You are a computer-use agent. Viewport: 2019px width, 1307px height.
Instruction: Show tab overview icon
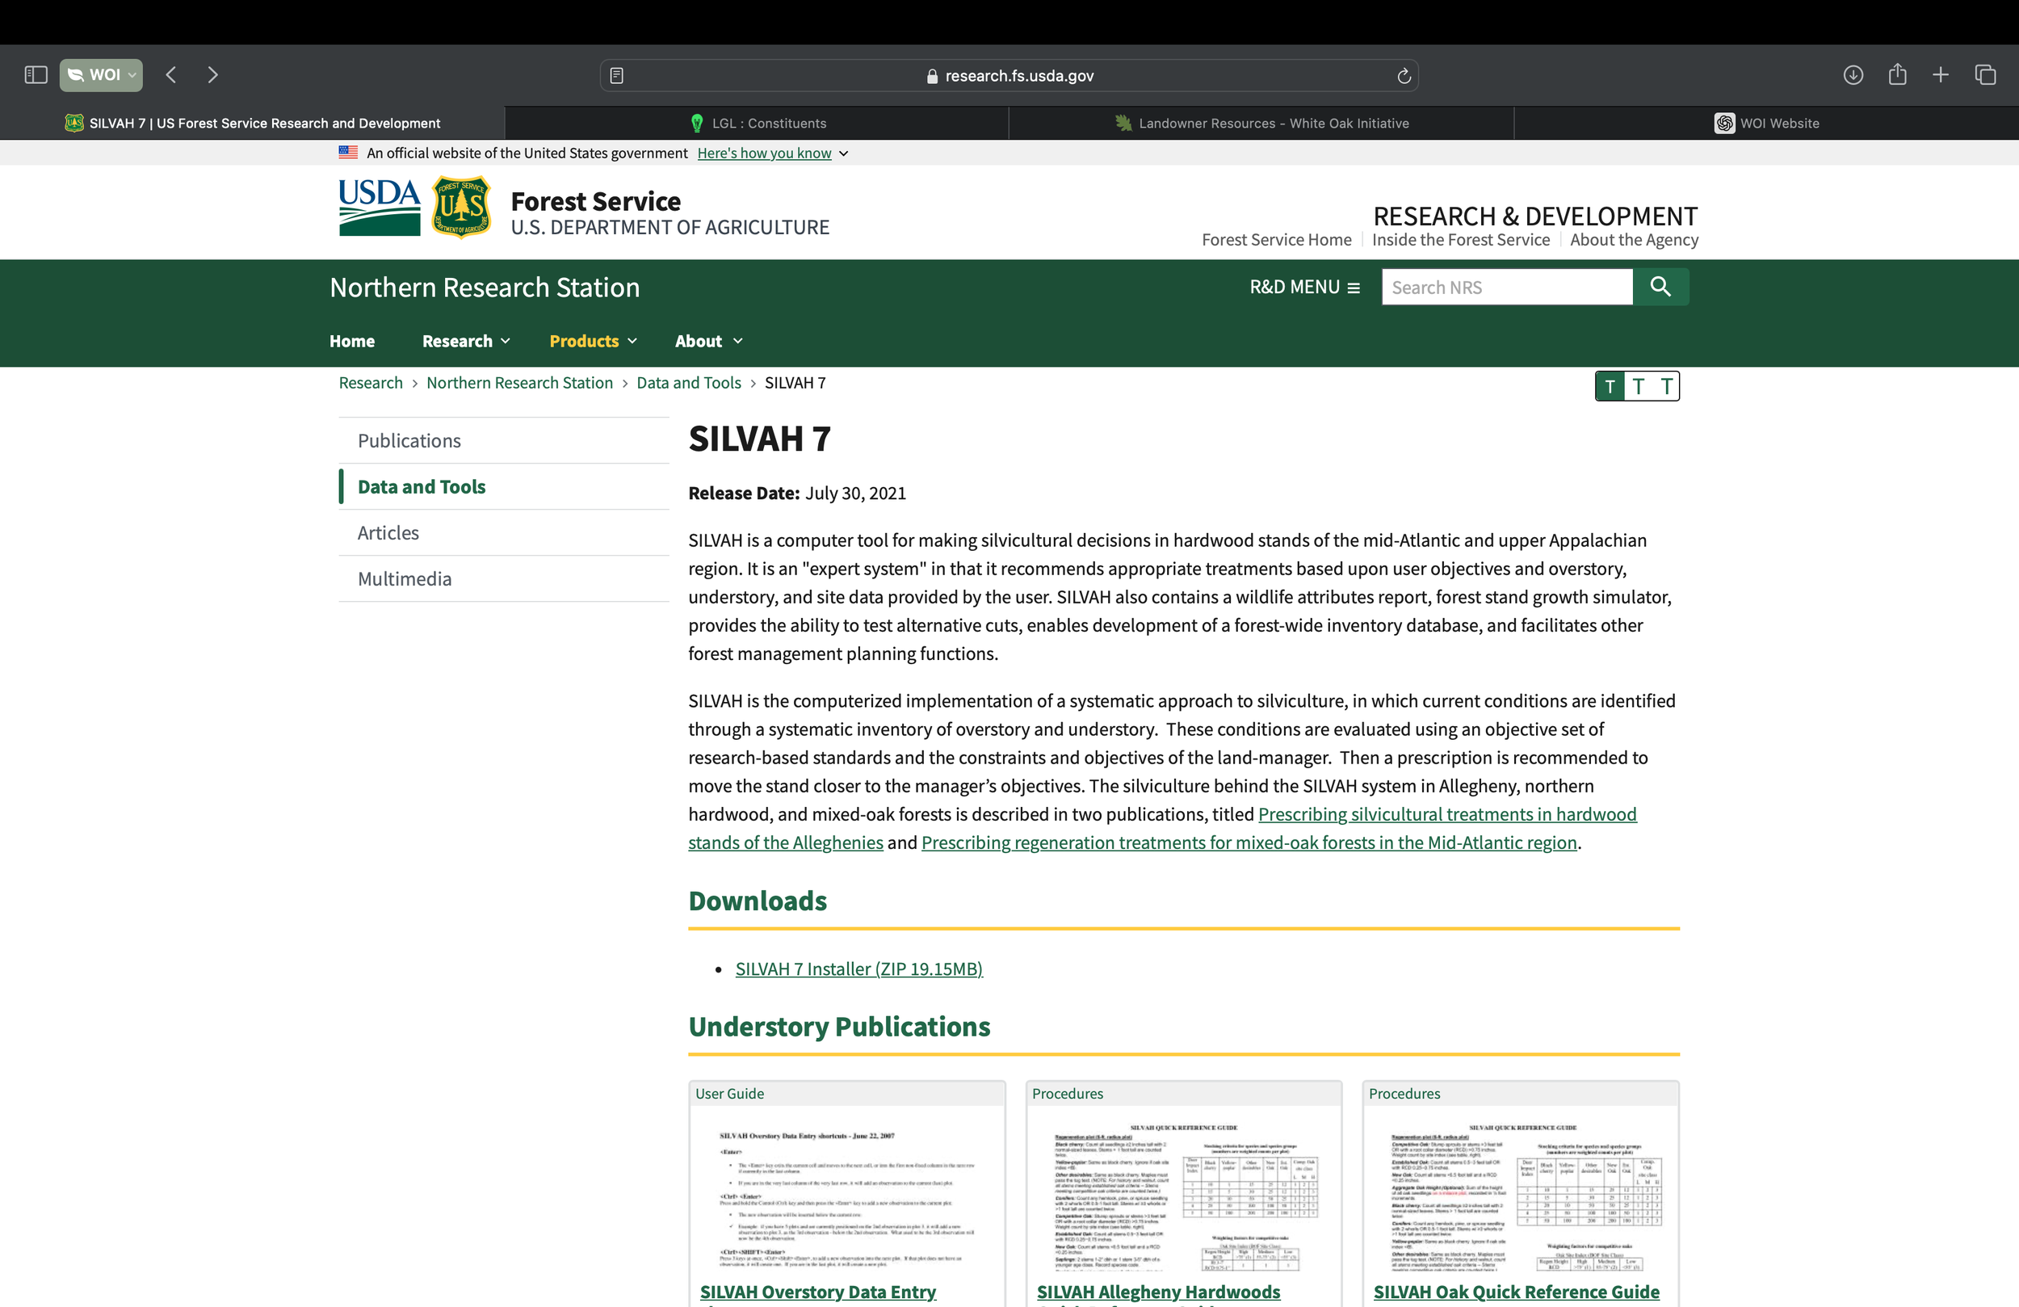[x=1985, y=74]
